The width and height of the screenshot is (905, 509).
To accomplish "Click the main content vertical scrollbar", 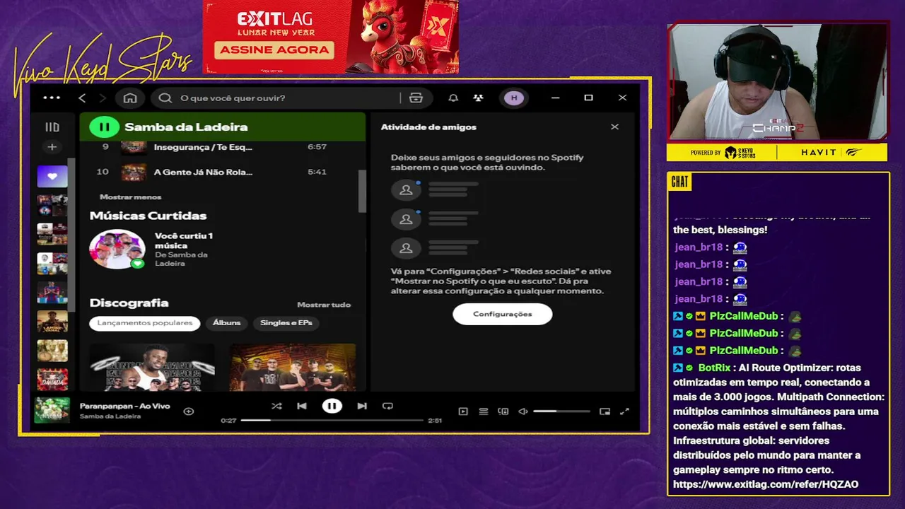I will point(362,191).
